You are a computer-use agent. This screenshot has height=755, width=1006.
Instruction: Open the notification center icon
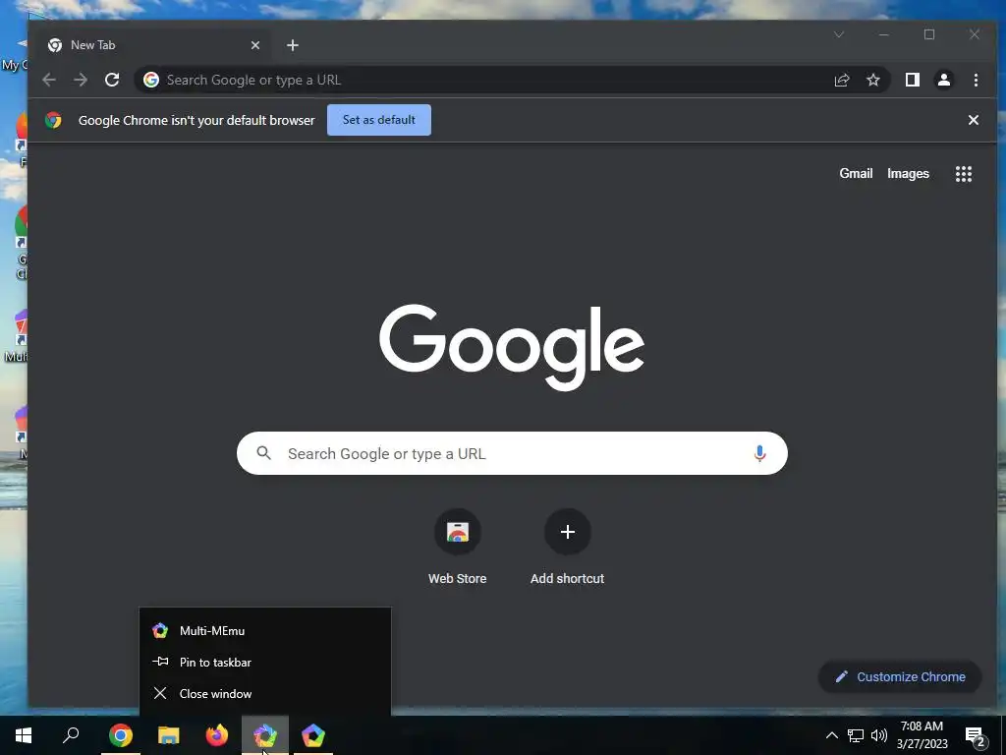[976, 735]
